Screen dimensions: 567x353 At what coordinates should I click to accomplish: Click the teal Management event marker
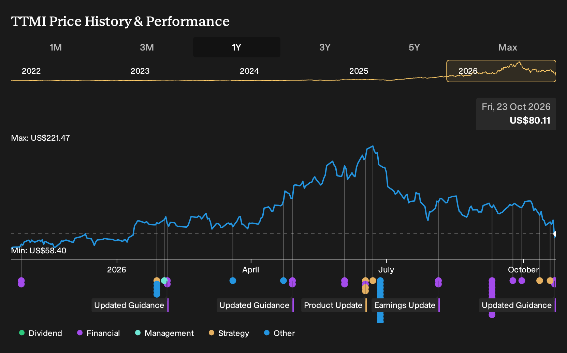164,281
